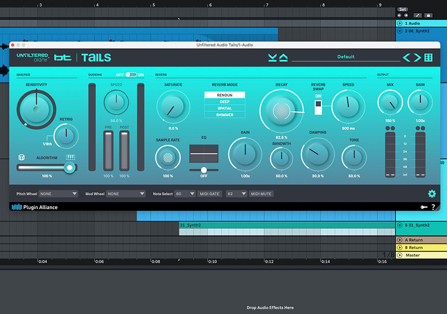Click the reverb Speed knob

[x=348, y=107]
